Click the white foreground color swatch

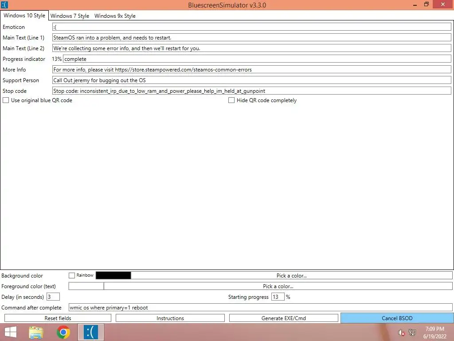tap(86, 286)
